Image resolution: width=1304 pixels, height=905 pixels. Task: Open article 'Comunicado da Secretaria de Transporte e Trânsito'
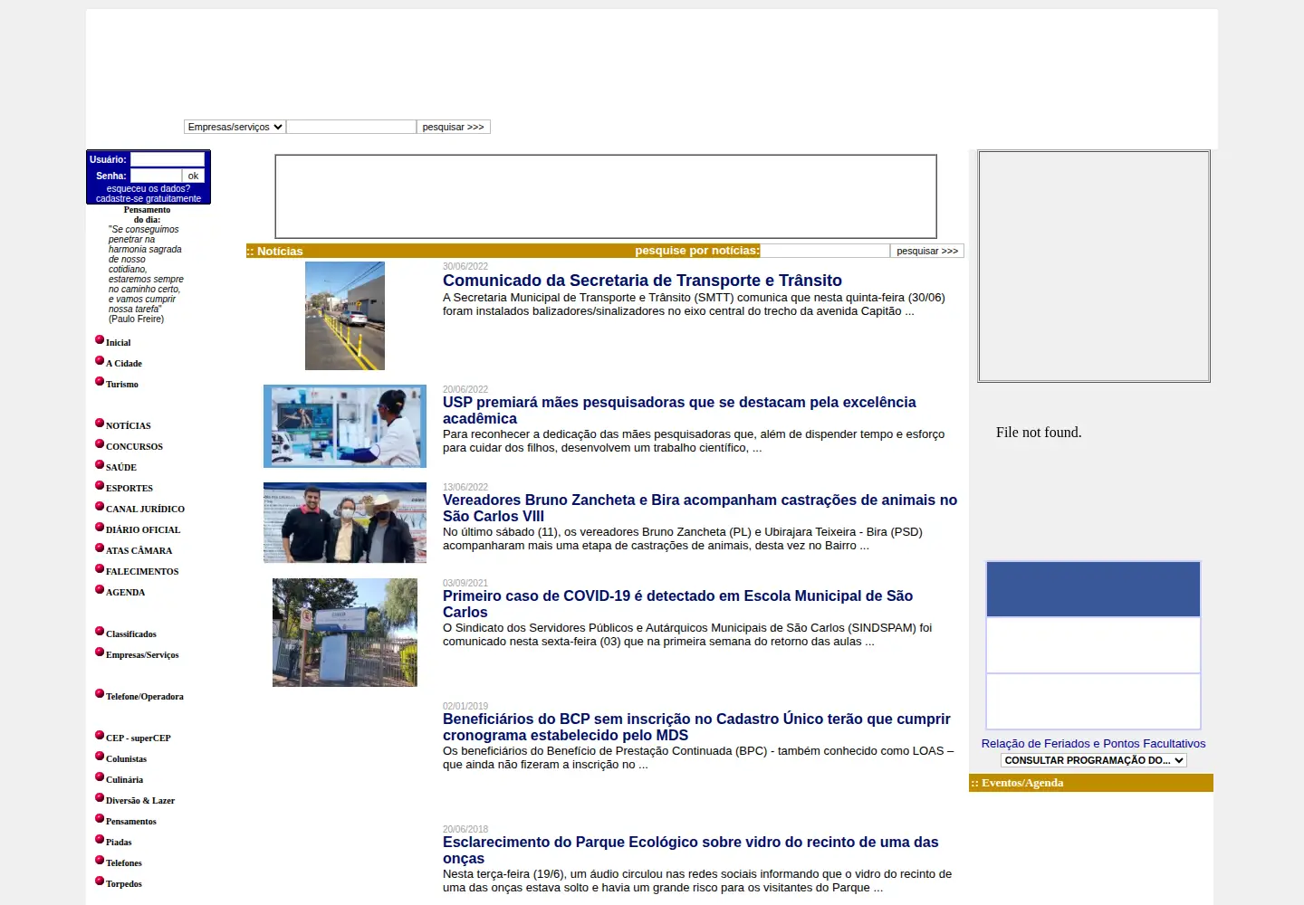642,281
